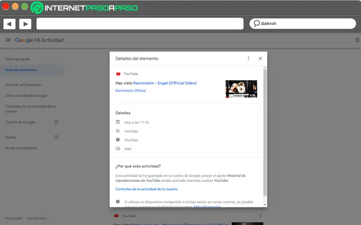361x225 pixels.
Task: Click the dialog scrollbar up arrow
Action: [x=265, y=68]
